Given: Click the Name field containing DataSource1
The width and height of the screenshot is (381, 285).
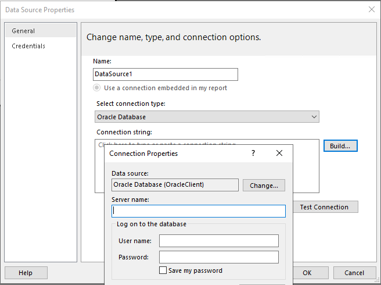Looking at the screenshot, I should pyautogui.click(x=165, y=74).
